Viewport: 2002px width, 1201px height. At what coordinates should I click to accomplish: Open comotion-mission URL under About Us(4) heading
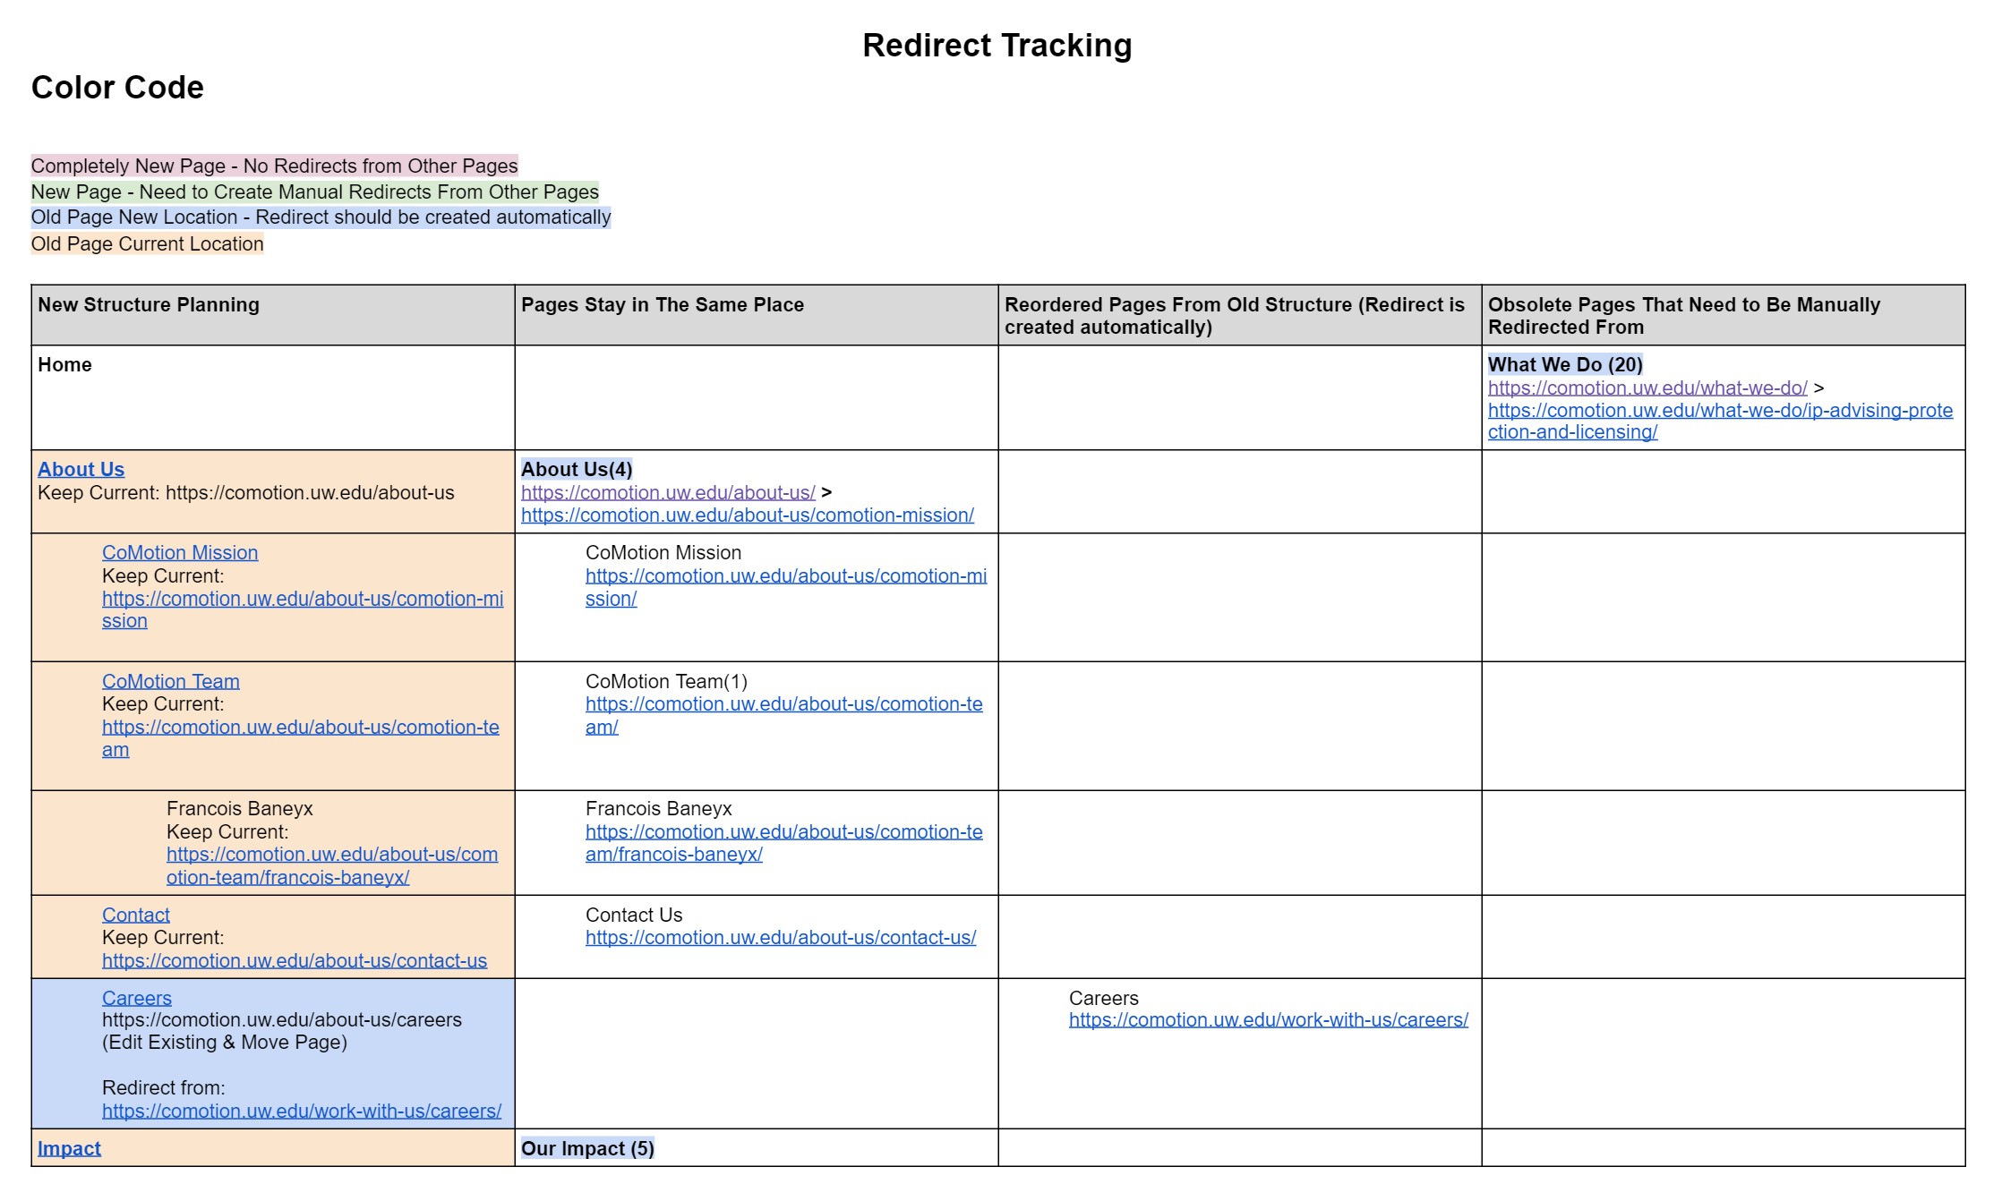tap(748, 515)
